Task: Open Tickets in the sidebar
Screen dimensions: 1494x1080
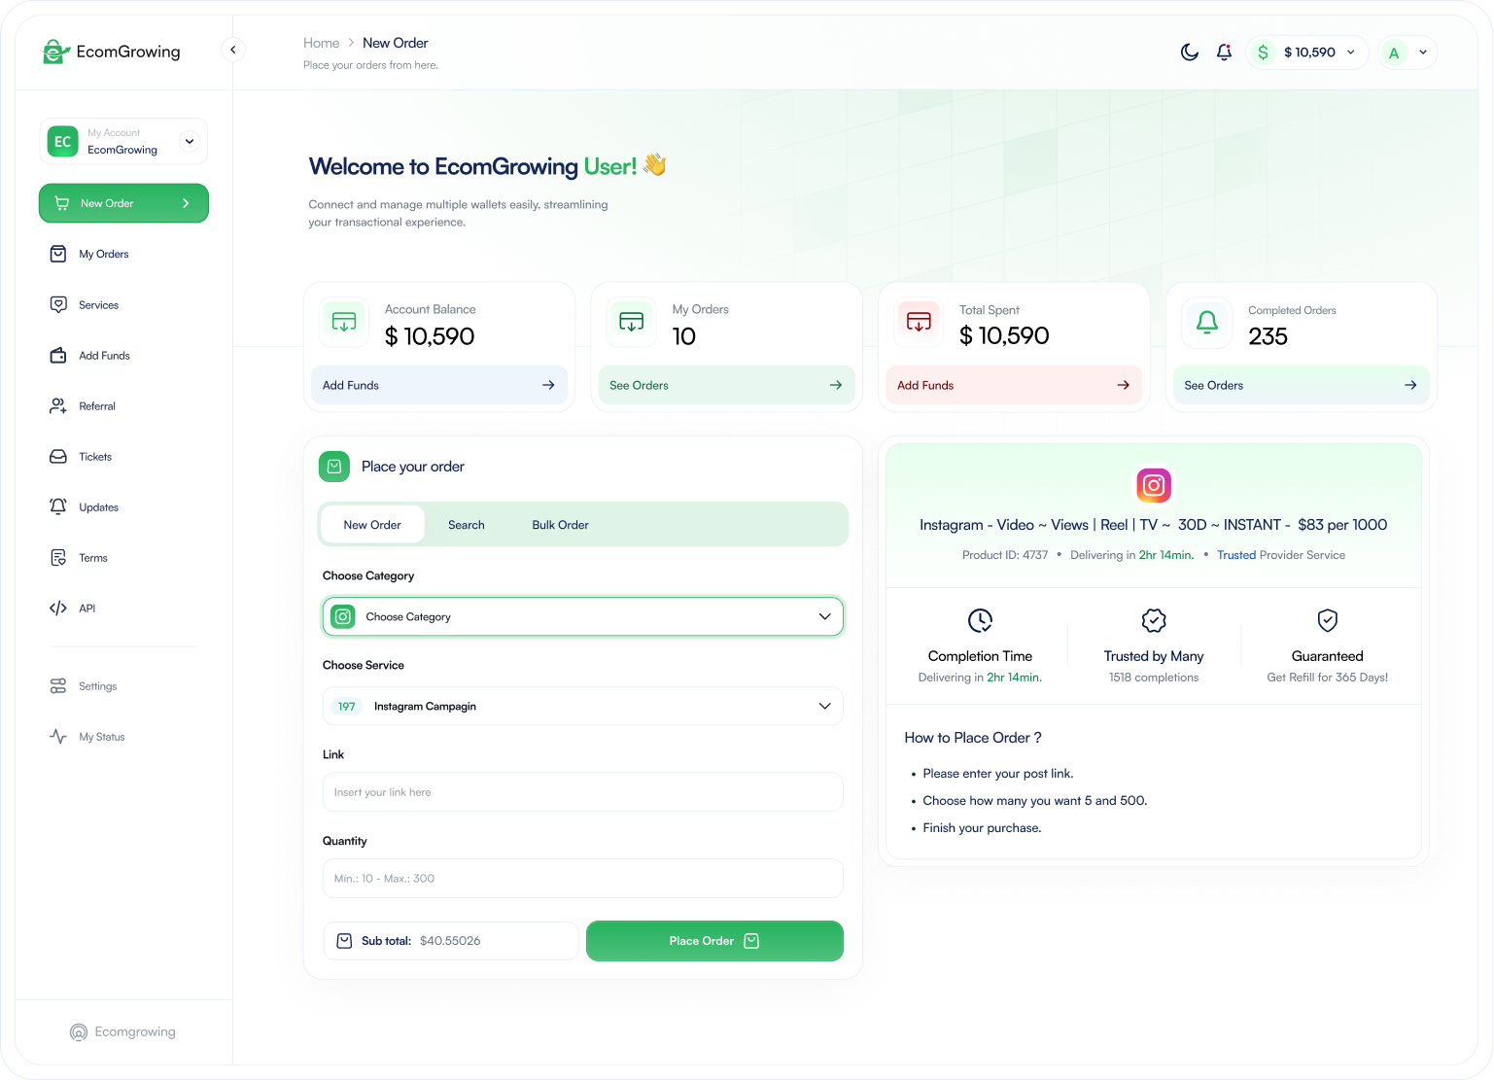Action: (94, 457)
